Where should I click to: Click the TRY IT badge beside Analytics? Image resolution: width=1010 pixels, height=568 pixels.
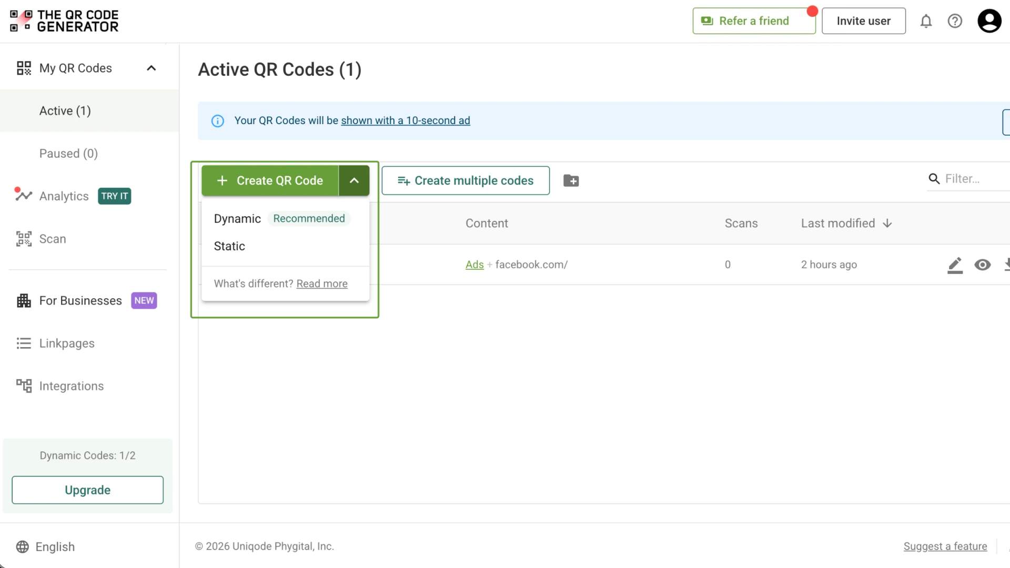pyautogui.click(x=114, y=196)
